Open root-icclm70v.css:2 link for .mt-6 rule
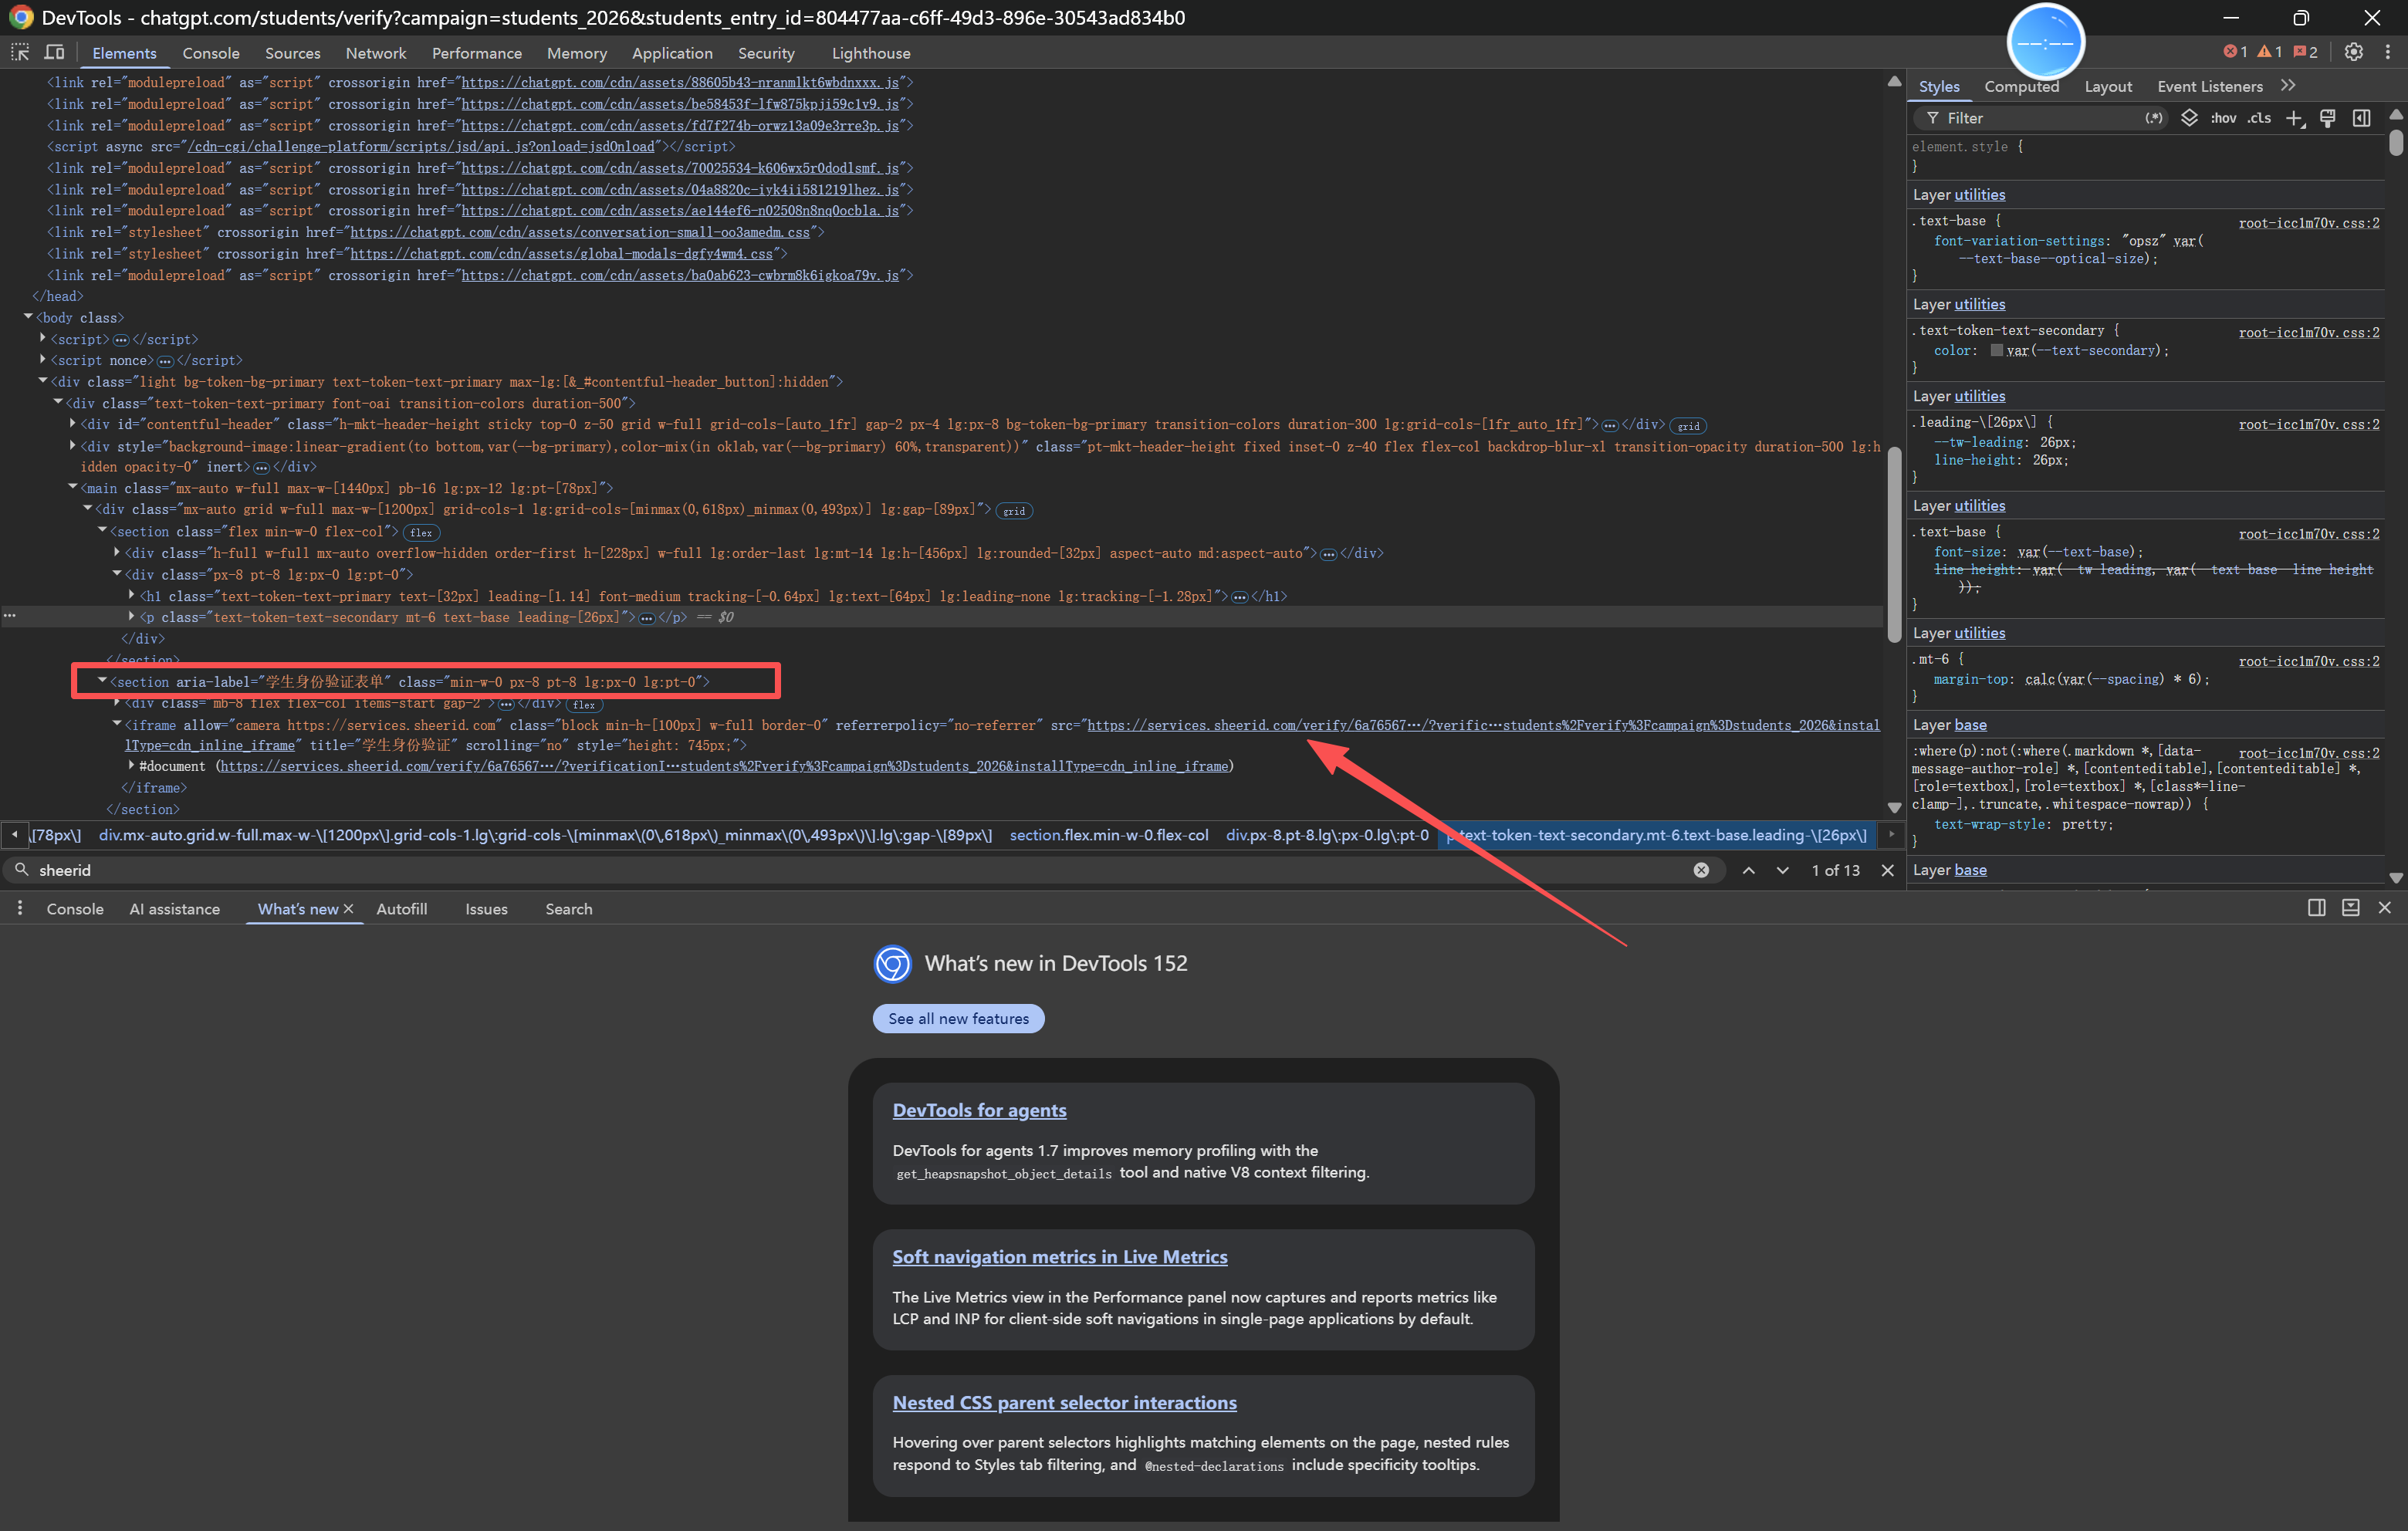This screenshot has height=1531, width=2408. point(2308,661)
